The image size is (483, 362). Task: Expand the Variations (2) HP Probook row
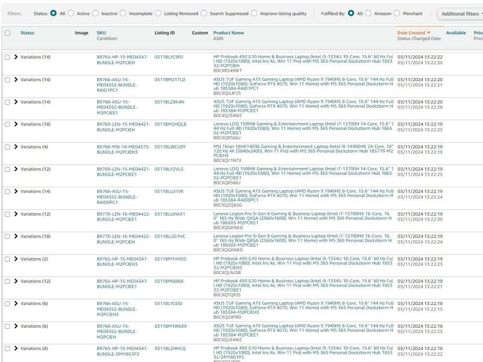(16, 259)
